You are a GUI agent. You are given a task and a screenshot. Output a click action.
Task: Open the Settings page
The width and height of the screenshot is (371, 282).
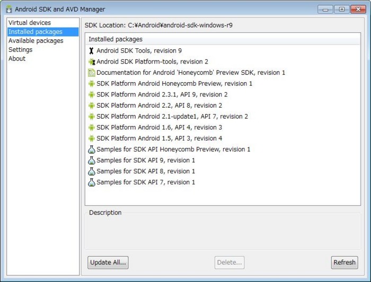[x=43, y=50]
